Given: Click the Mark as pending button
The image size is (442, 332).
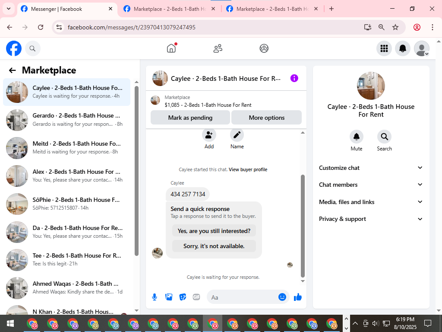Looking at the screenshot, I should [190, 118].
